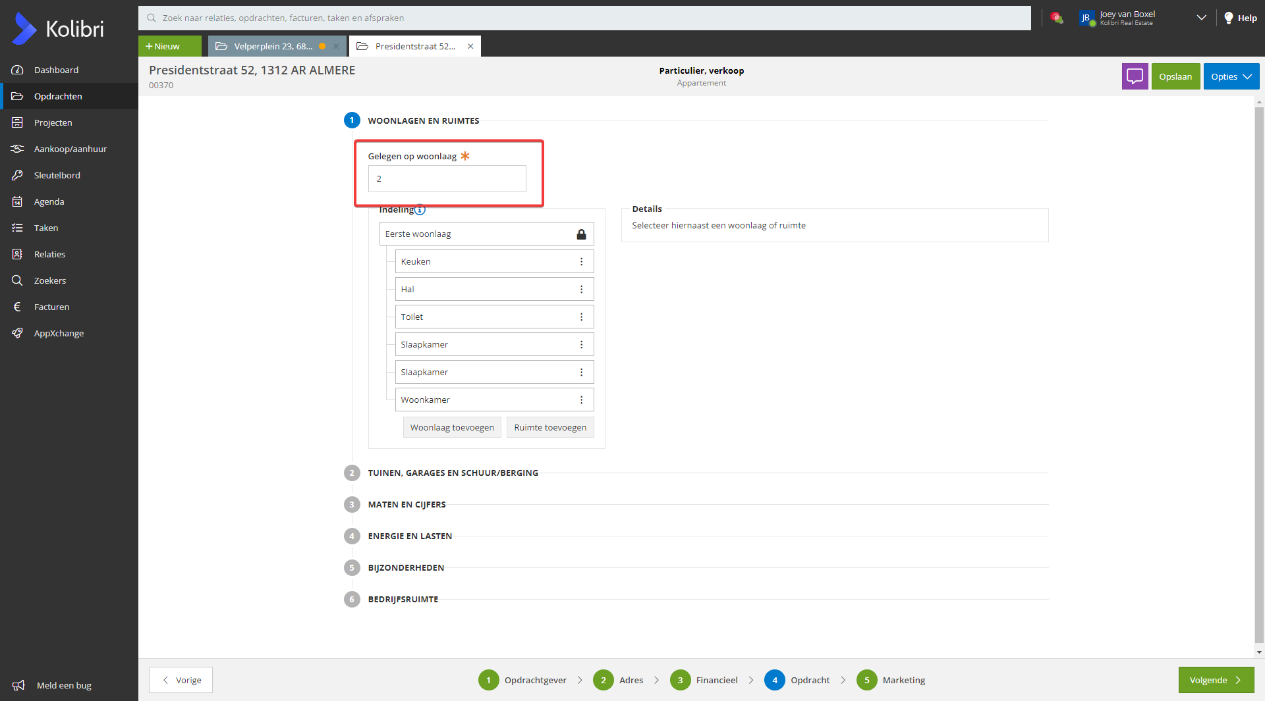1265x701 pixels.
Task: Click the page vertical scrollbar
Action: 1259,375
